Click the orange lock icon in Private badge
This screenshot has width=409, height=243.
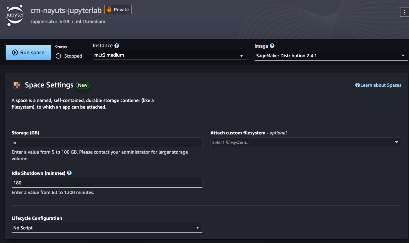109,10
